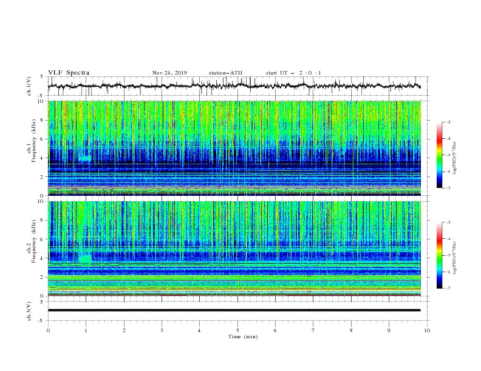Click tick label "3" on the Time axis
Viewport: 481px width, 371px height.
[x=162, y=330]
